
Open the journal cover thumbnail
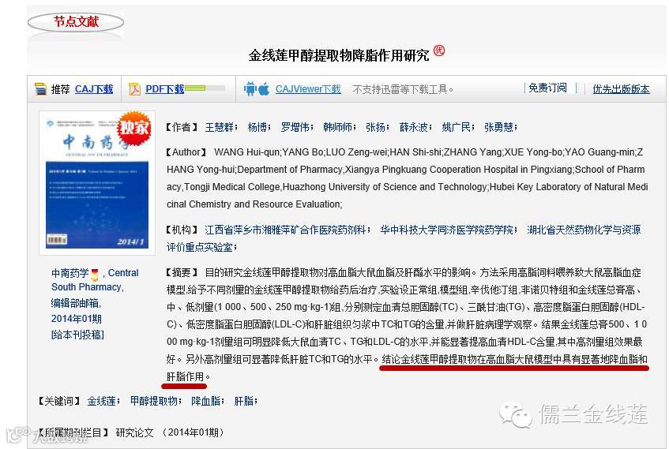click(x=97, y=183)
